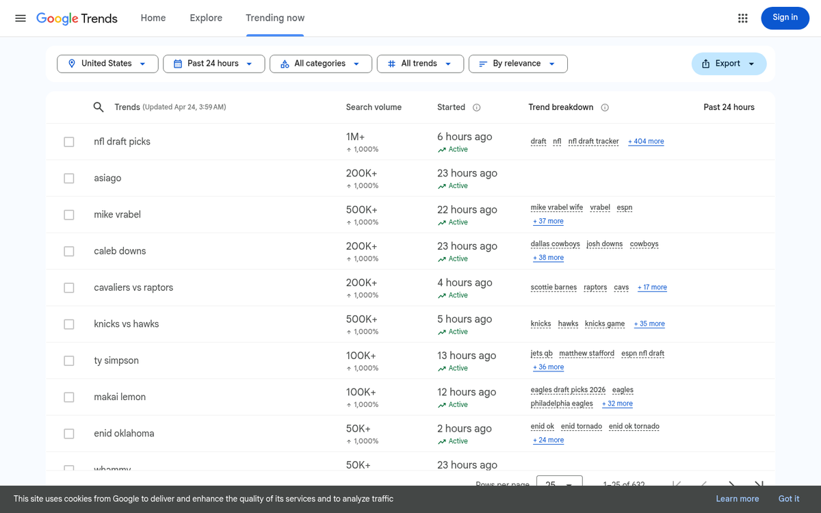Select the asiago row checkbox
This screenshot has height=513, width=821.
pos(68,178)
